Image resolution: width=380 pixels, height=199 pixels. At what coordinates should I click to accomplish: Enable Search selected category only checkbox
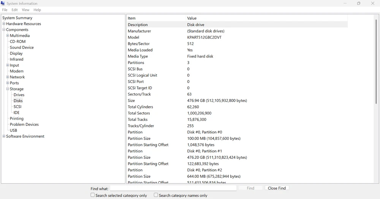pyautogui.click(x=93, y=195)
